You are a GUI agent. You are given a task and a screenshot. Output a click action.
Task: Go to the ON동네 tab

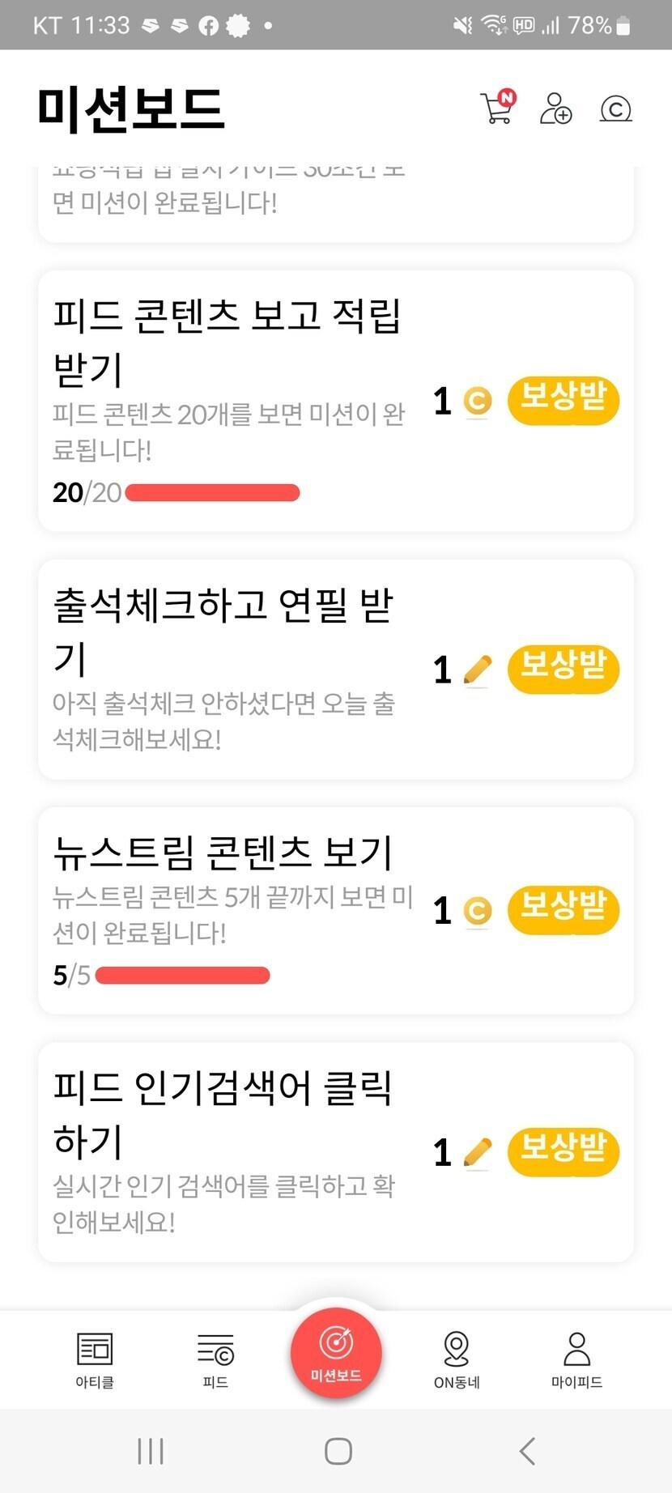tap(457, 1359)
